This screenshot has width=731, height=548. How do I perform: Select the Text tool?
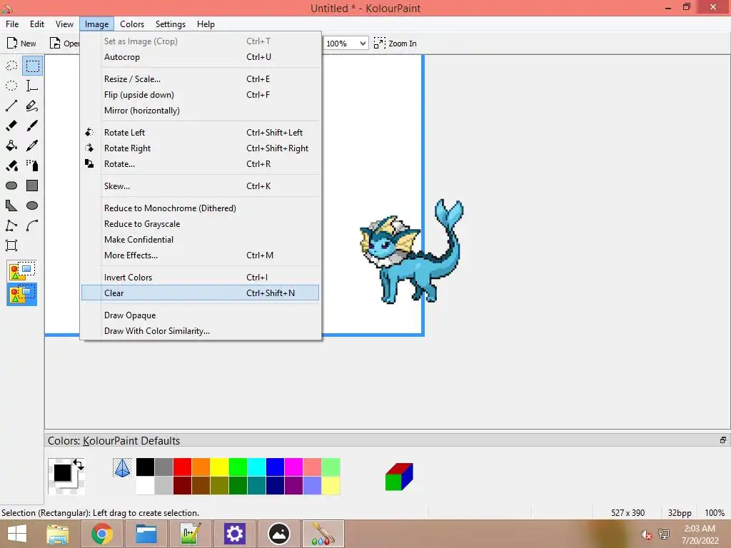(x=32, y=86)
